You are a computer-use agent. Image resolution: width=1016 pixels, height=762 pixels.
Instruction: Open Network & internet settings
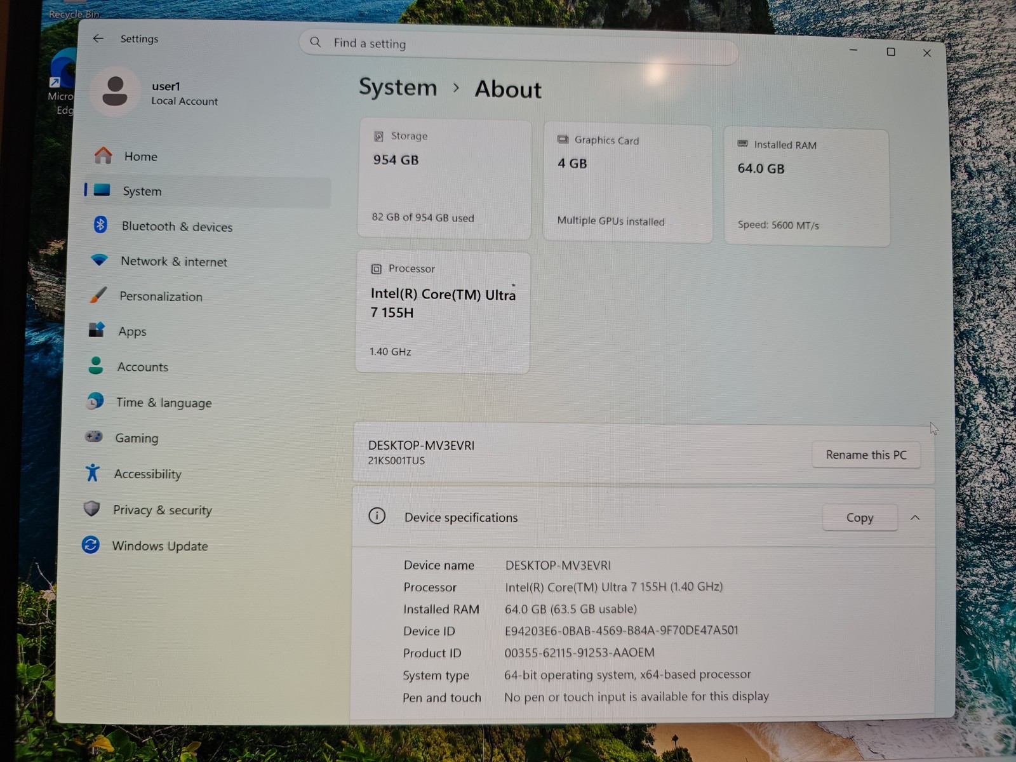[205, 261]
